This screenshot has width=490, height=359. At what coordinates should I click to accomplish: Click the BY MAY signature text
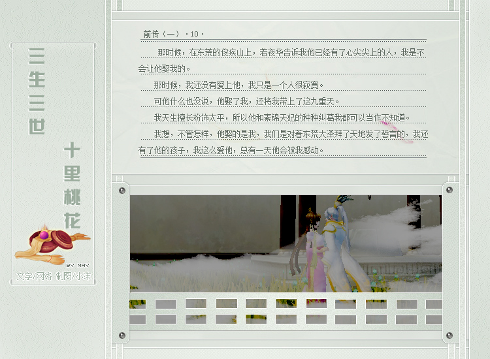[x=77, y=265]
